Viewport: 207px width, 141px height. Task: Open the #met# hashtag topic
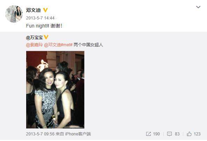[67, 45]
